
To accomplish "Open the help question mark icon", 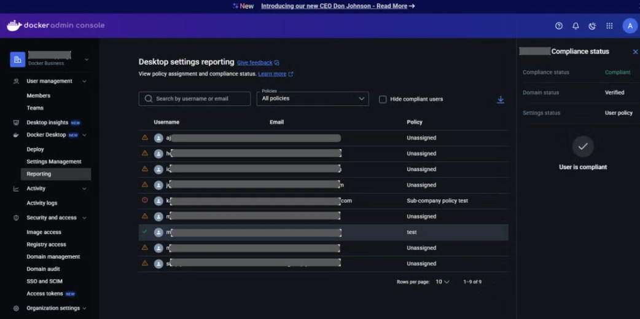I will click(559, 26).
